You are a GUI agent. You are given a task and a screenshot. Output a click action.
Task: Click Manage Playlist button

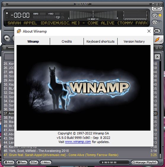(145, 163)
